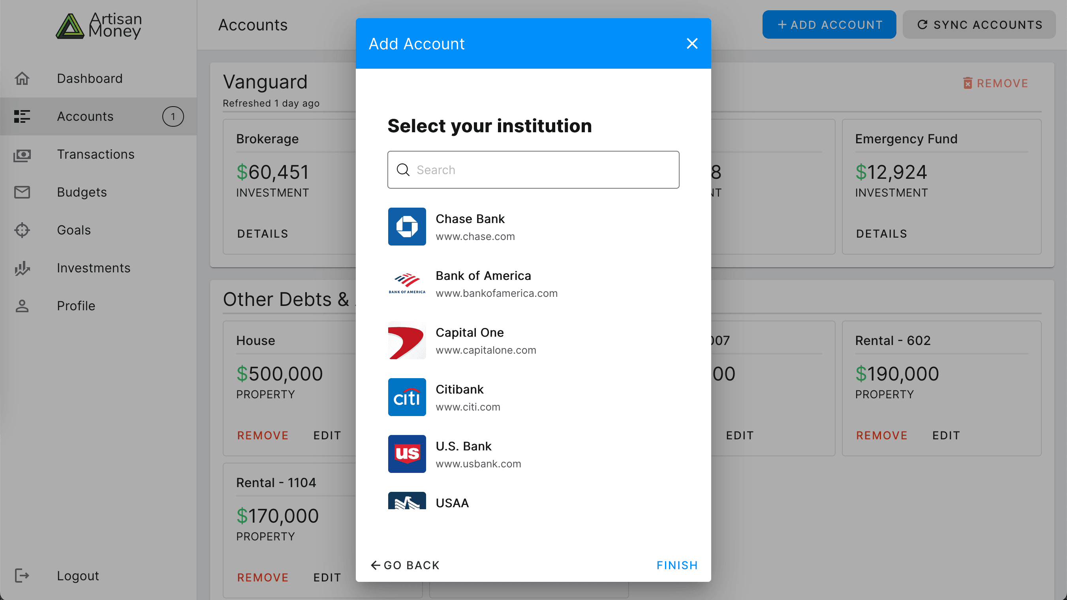
Task: Click the Vanguard REMOVE trash icon
Action: click(967, 83)
